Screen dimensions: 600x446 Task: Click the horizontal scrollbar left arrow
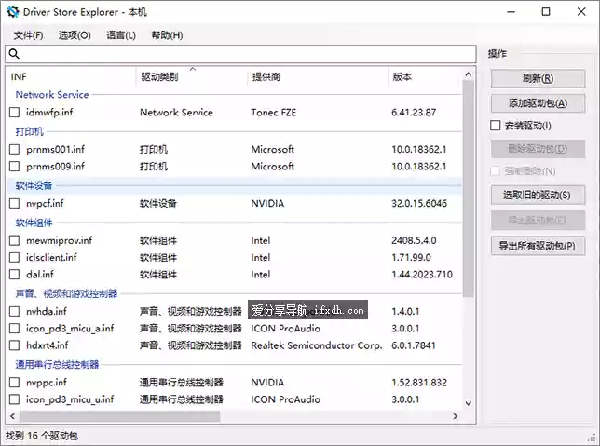tap(13, 416)
